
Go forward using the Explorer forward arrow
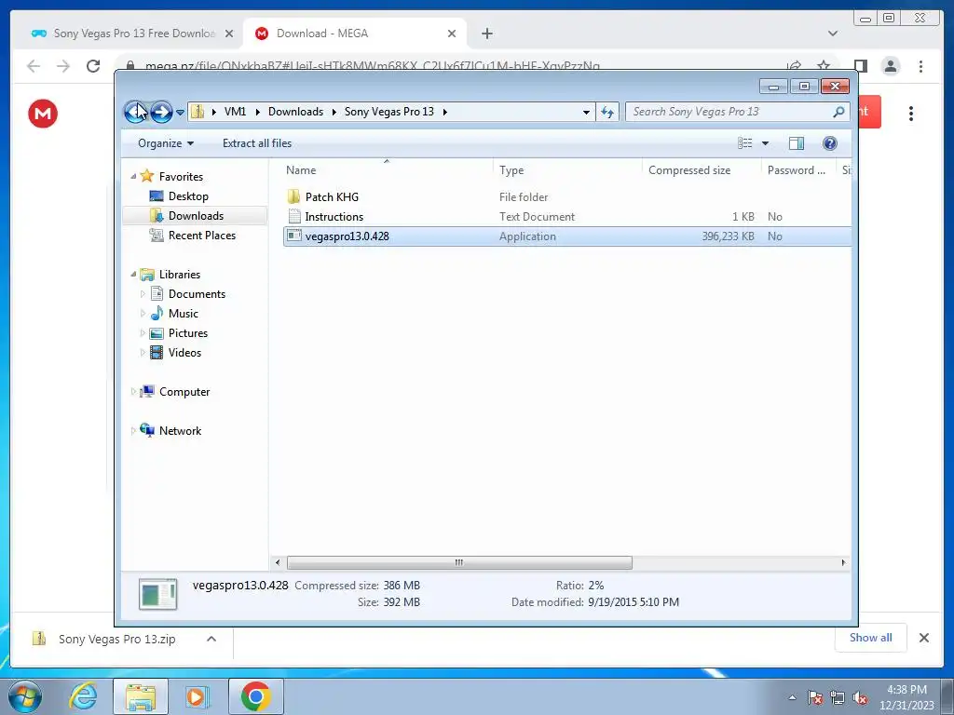161,112
